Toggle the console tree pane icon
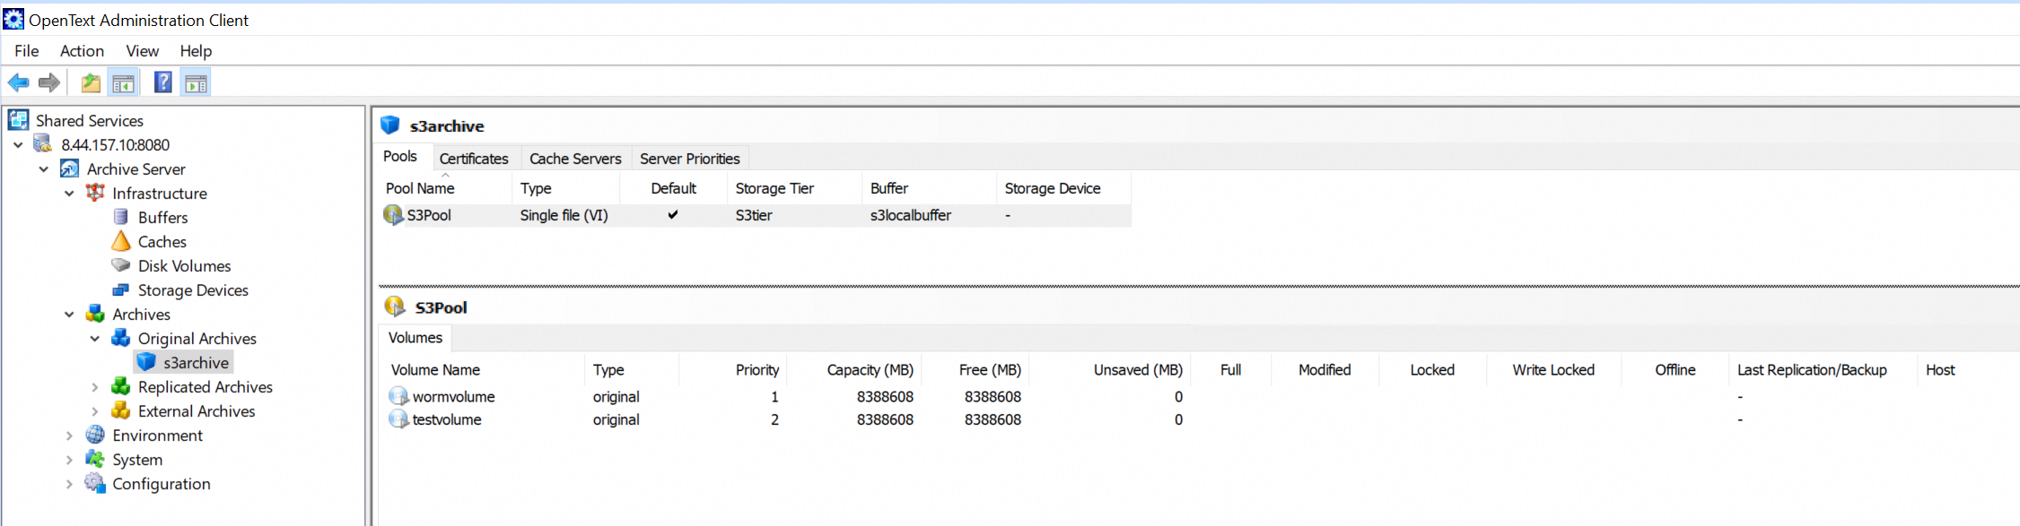Viewport: 2020px width, 526px height. tap(123, 83)
